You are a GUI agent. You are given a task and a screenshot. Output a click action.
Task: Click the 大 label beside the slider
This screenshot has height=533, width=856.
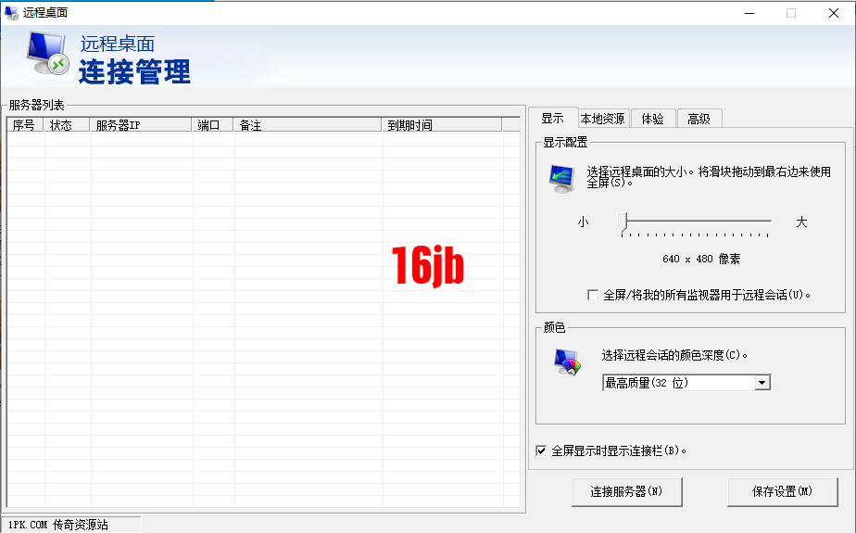[801, 222]
